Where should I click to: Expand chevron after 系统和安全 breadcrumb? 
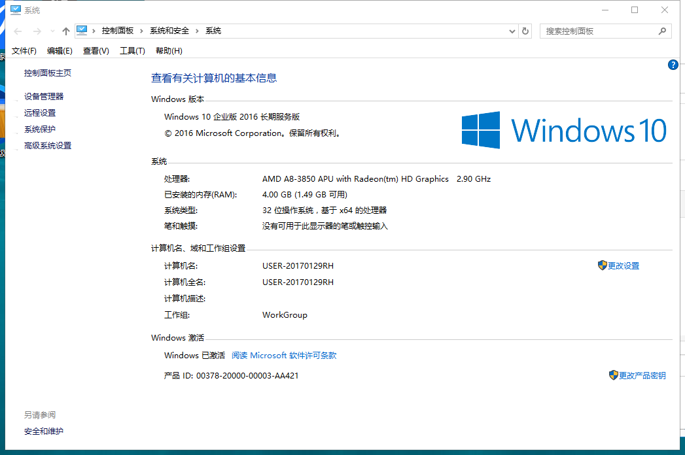point(197,31)
